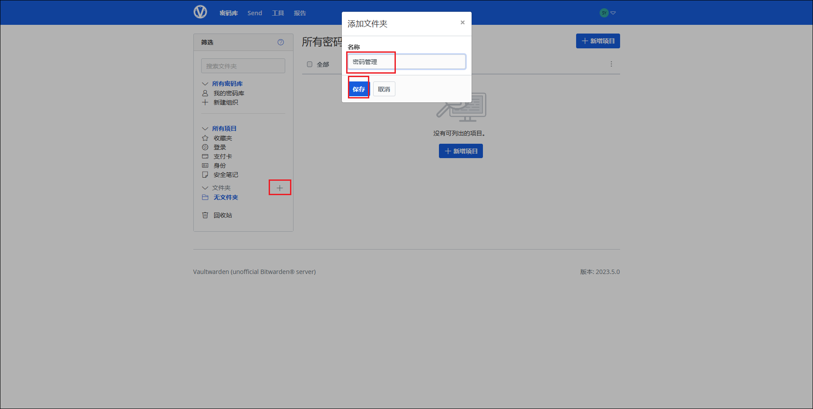Image resolution: width=813 pixels, height=409 pixels.
Task: Select 收藏夹 favorites star item
Action: point(223,138)
